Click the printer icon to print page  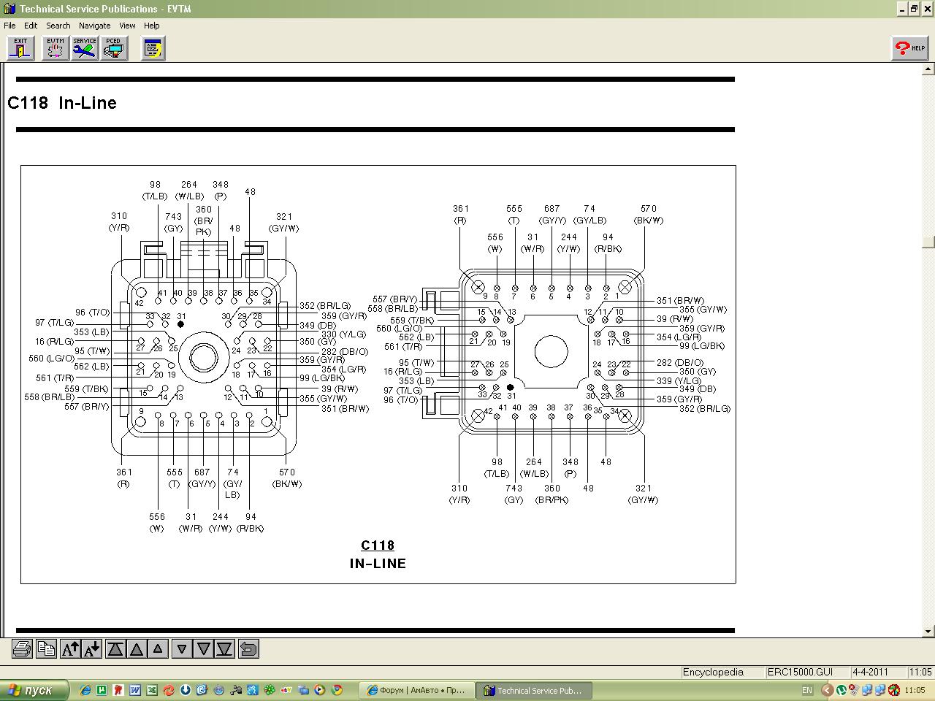point(22,648)
